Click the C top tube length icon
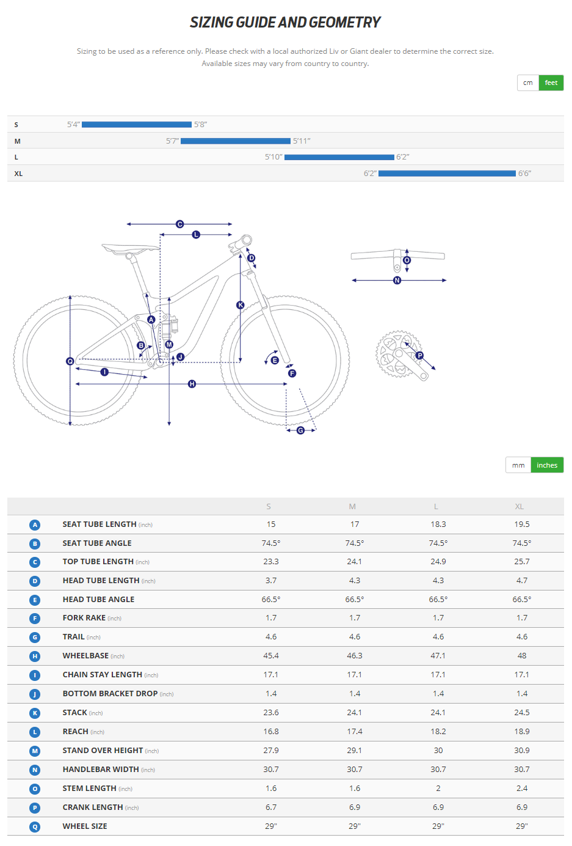Image resolution: width=572 pixels, height=846 pixels. click(x=35, y=562)
